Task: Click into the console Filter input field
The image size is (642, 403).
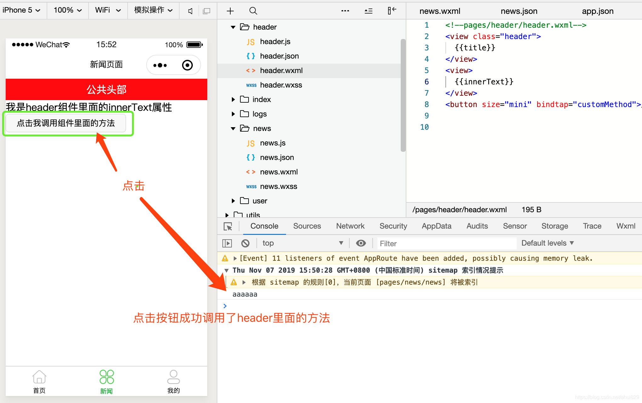Action: [x=441, y=243]
